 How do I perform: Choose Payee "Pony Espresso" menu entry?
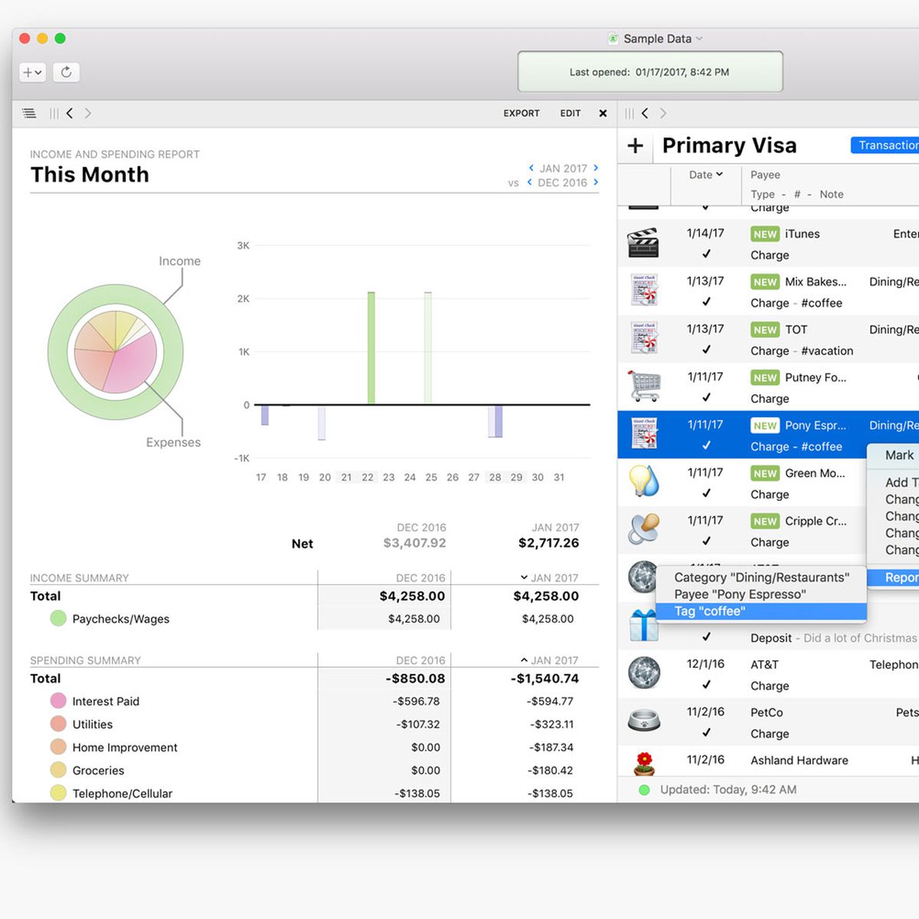pos(740,594)
